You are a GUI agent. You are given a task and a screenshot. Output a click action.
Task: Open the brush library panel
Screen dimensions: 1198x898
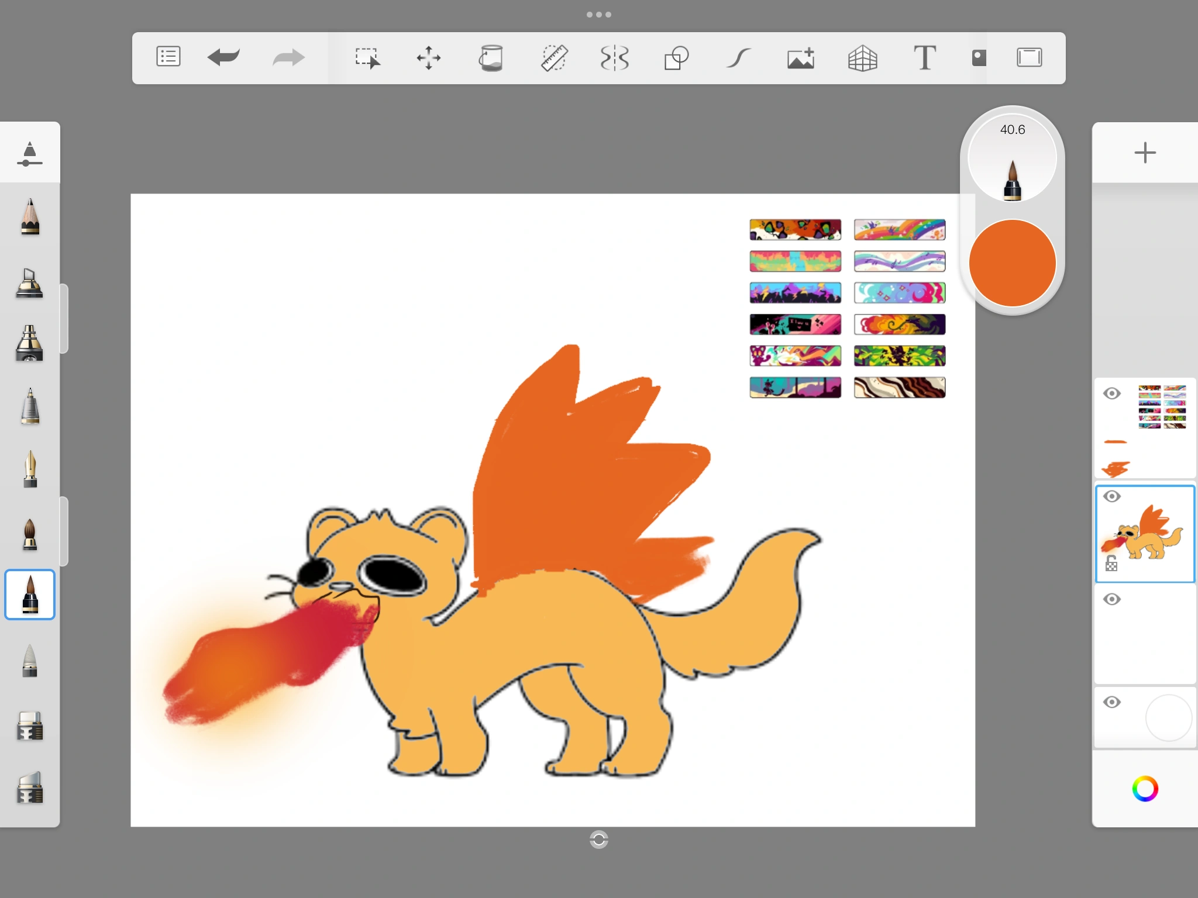30,154
